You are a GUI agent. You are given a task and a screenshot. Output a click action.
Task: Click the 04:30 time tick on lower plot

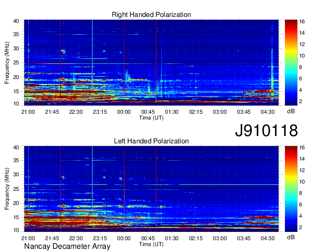(268, 238)
